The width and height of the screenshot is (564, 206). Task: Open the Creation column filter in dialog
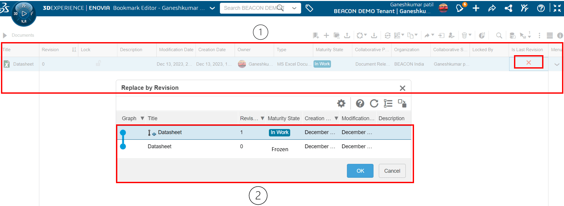[336, 118]
